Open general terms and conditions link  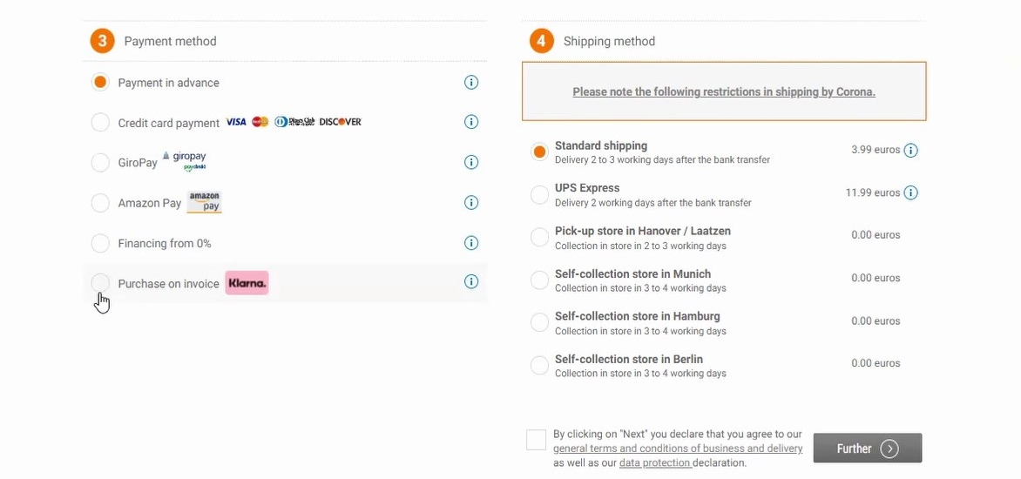coord(677,449)
